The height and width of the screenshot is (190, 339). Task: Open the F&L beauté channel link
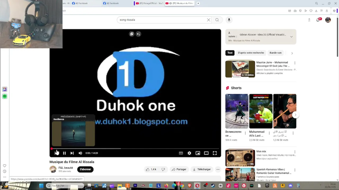66,168
